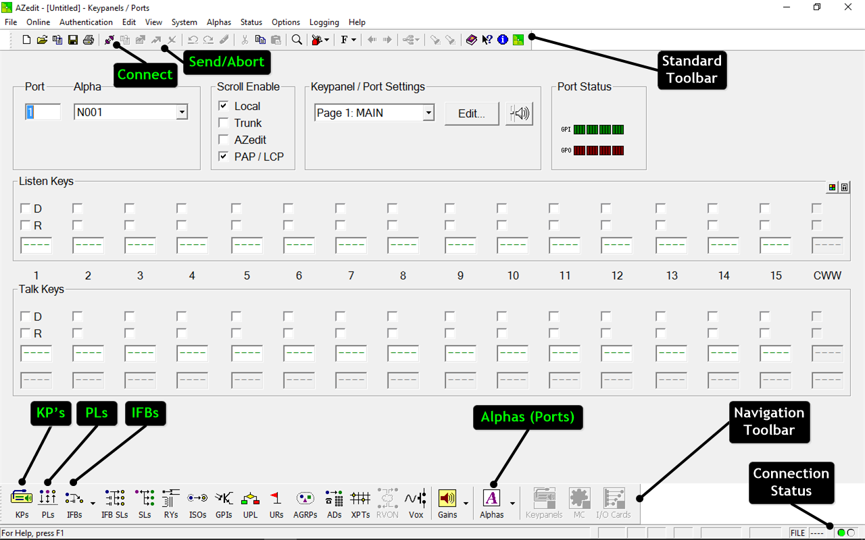The height and width of the screenshot is (540, 865).
Task: Click the Talk Keys label field for key 10
Action: pyautogui.click(x=512, y=354)
